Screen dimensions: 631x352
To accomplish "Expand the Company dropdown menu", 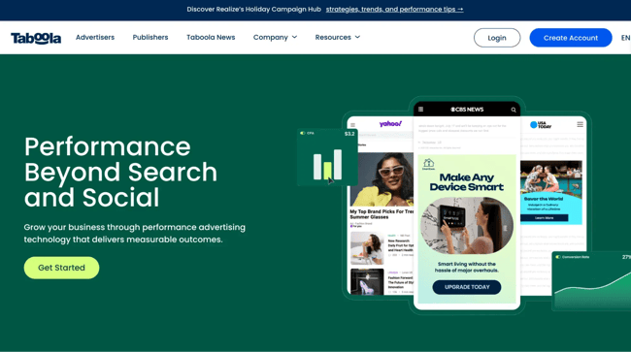I will click(x=275, y=38).
